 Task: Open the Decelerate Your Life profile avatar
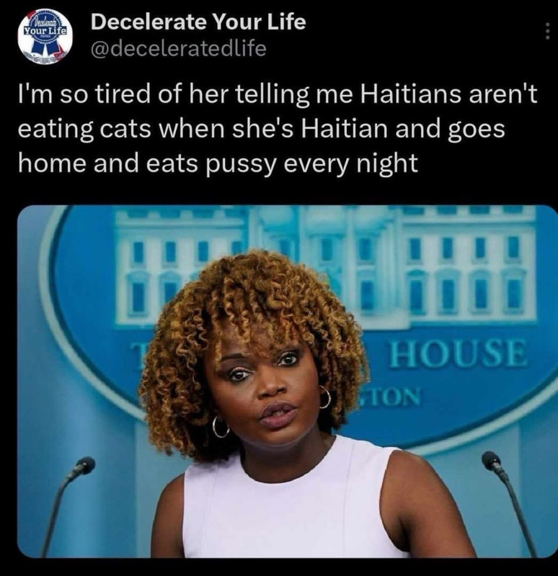(x=45, y=37)
